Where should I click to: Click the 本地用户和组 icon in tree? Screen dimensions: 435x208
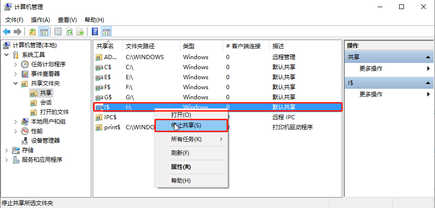coord(25,122)
